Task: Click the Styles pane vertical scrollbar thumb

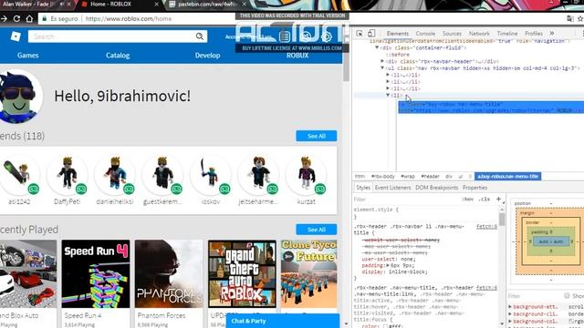Action: coord(502,219)
